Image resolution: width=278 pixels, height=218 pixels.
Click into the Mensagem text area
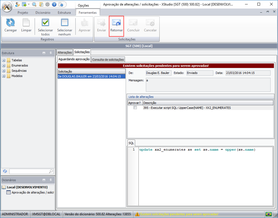208,85
